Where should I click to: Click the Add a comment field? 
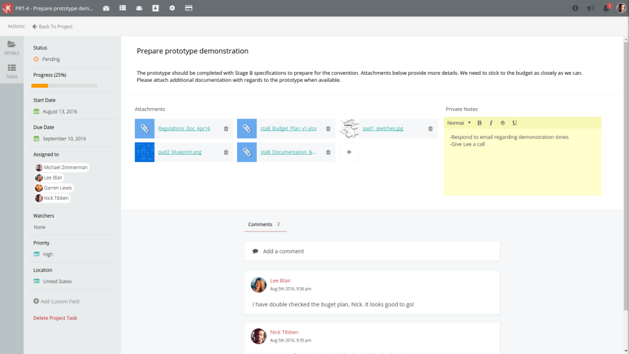(372, 251)
